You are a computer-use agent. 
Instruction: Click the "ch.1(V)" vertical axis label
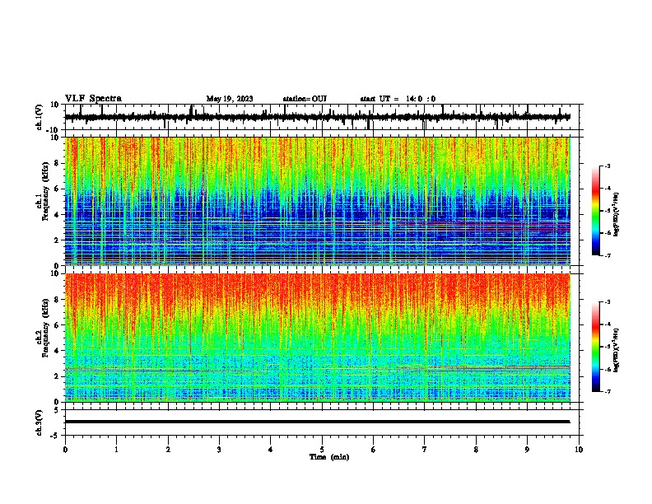40,117
